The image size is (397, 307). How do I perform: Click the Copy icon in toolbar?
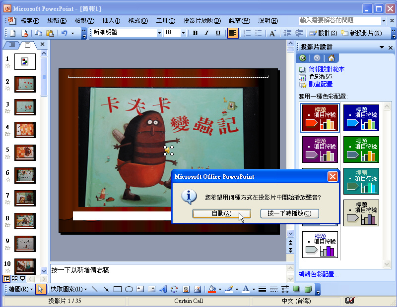tap(38, 33)
